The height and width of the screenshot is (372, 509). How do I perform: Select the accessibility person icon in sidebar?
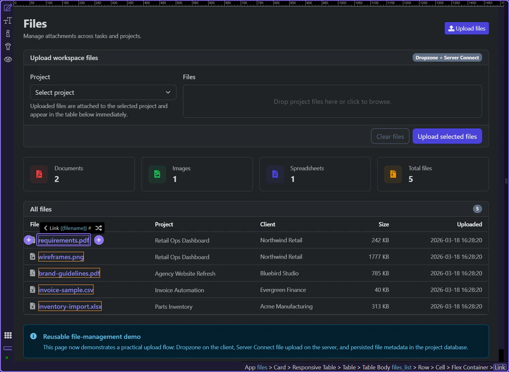tap(7, 46)
